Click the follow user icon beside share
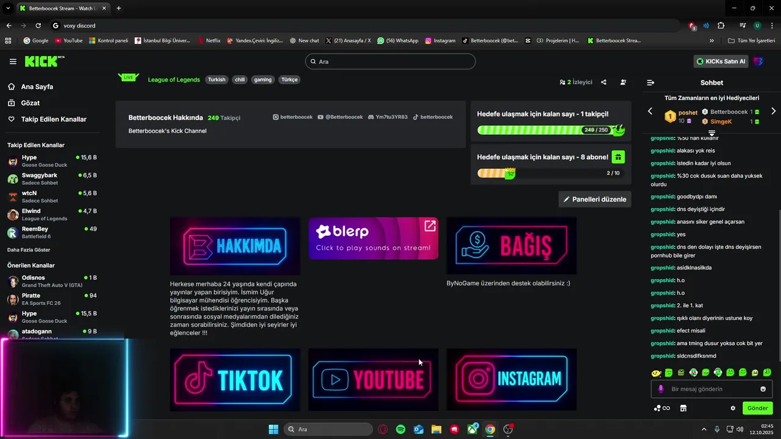781x439 pixels. coord(623,82)
